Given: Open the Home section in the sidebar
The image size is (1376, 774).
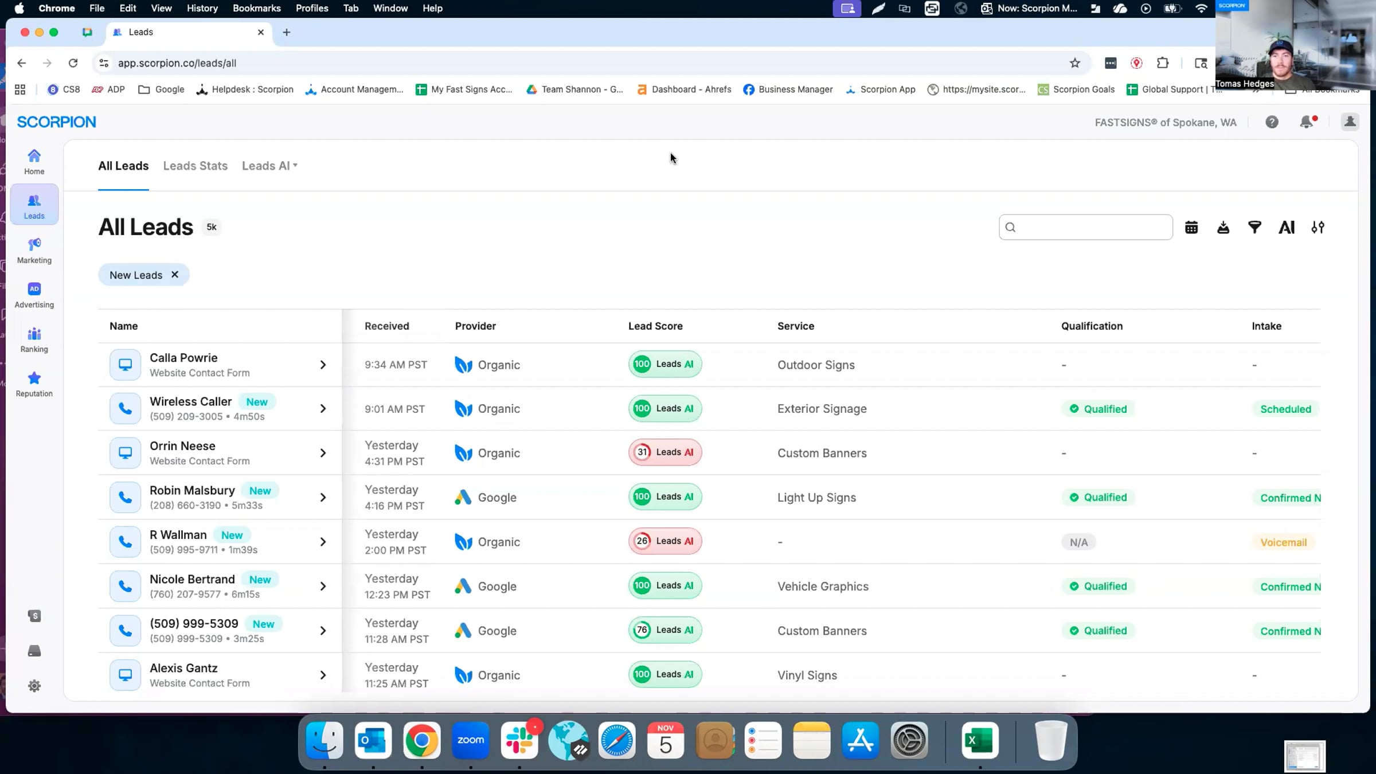Looking at the screenshot, I should [34, 162].
